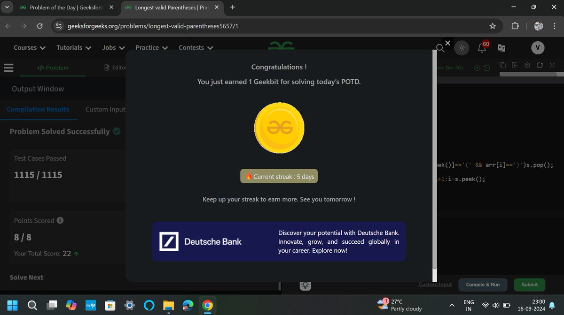Switch to the Editorial tab
Image resolution: width=564 pixels, height=315 pixels.
point(115,67)
